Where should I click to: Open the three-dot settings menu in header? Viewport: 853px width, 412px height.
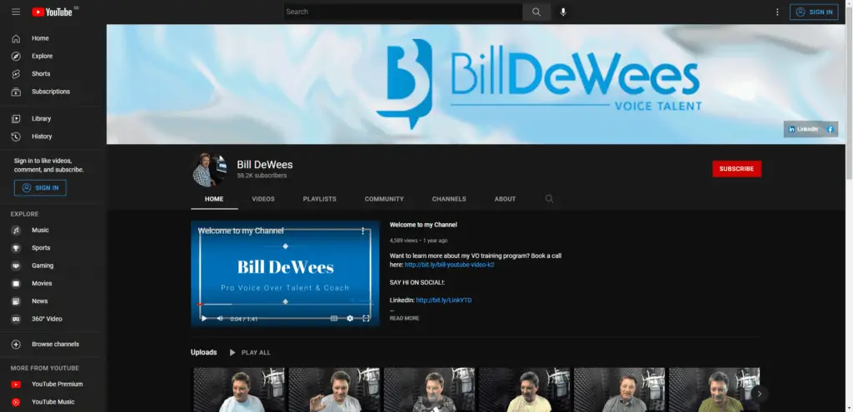(x=777, y=12)
